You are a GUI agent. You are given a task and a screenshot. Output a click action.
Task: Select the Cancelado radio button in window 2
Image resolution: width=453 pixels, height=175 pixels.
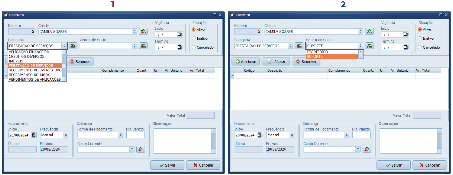[x=420, y=47]
